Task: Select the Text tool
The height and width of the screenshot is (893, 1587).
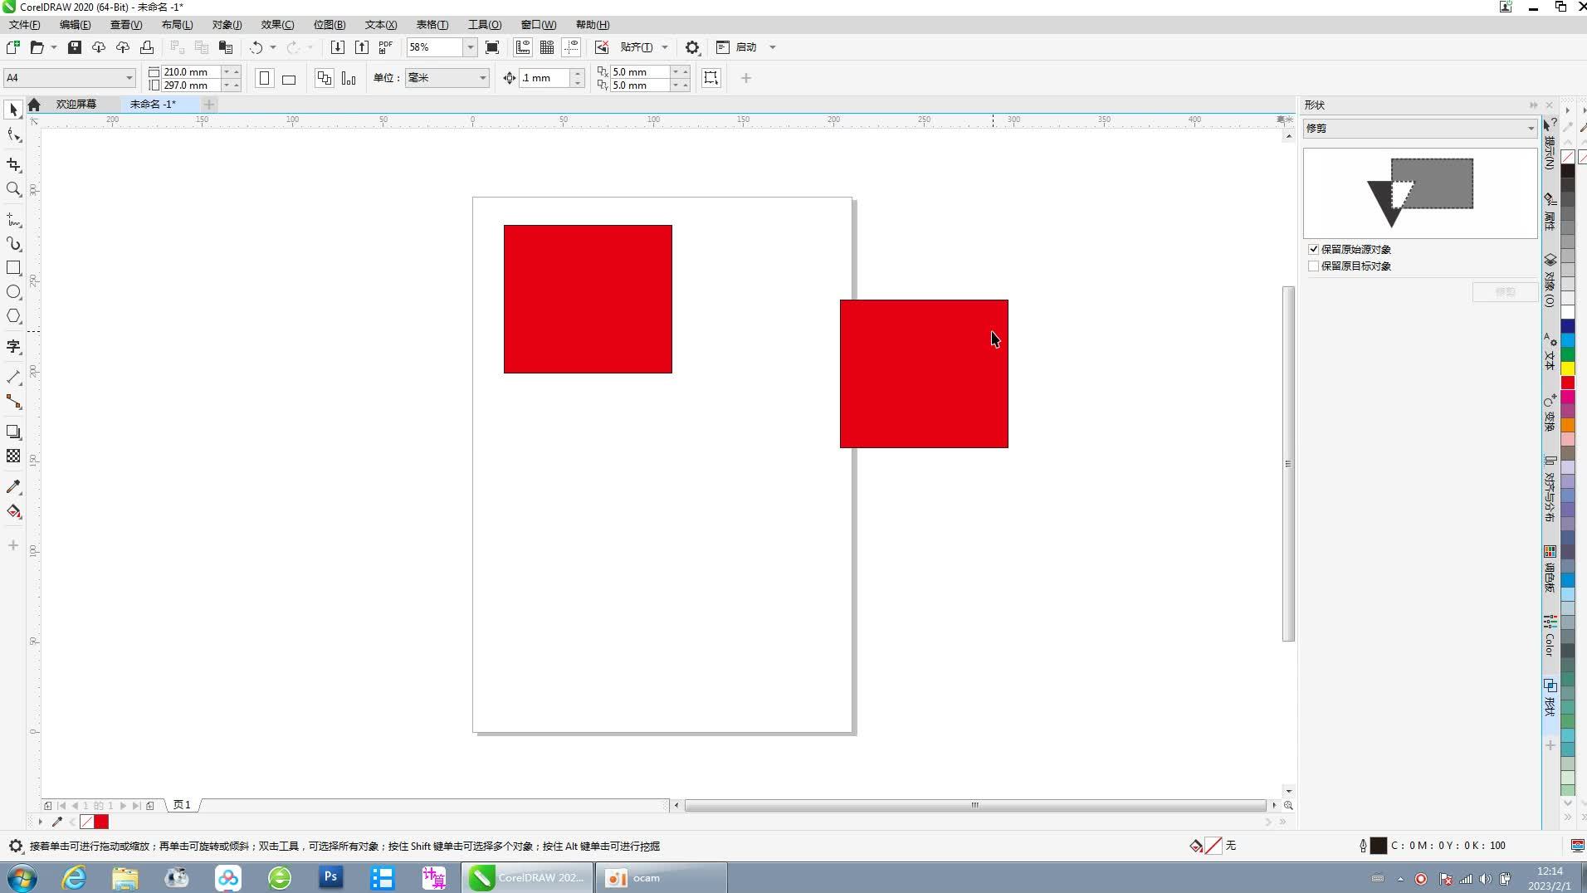Action: (13, 347)
